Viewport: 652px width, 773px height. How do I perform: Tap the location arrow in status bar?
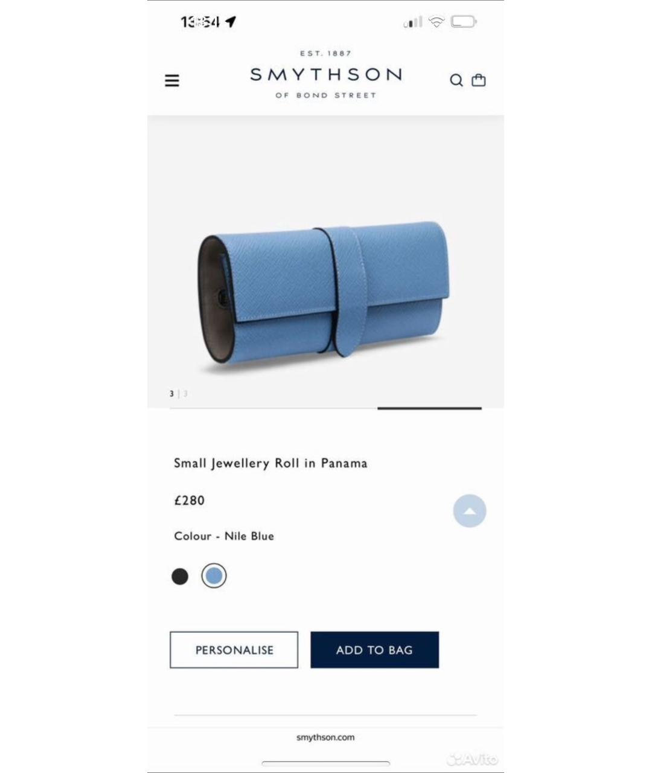click(231, 22)
